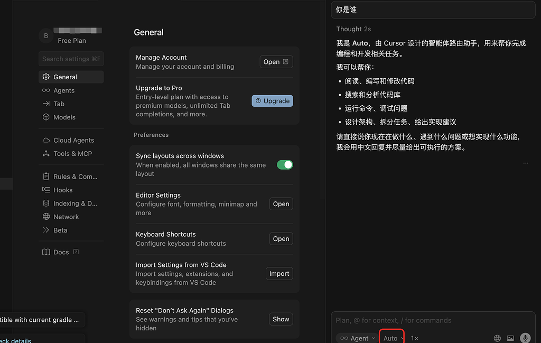Click Open button for Manage Account
Image resolution: width=541 pixels, height=343 pixels.
coord(276,62)
